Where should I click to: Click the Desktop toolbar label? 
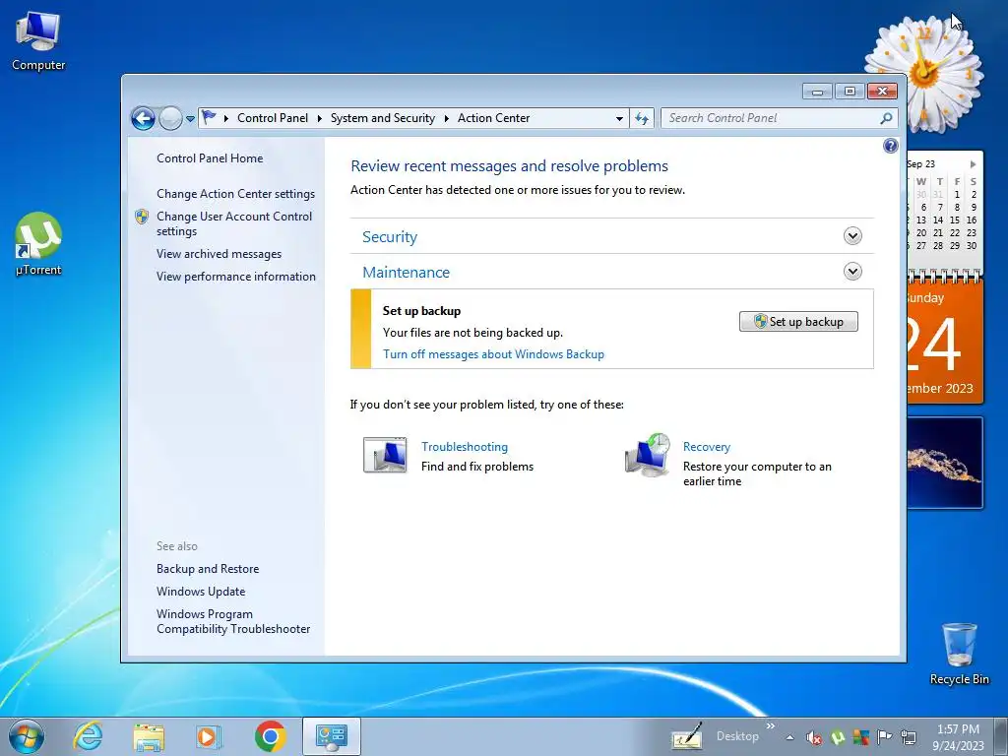click(737, 736)
